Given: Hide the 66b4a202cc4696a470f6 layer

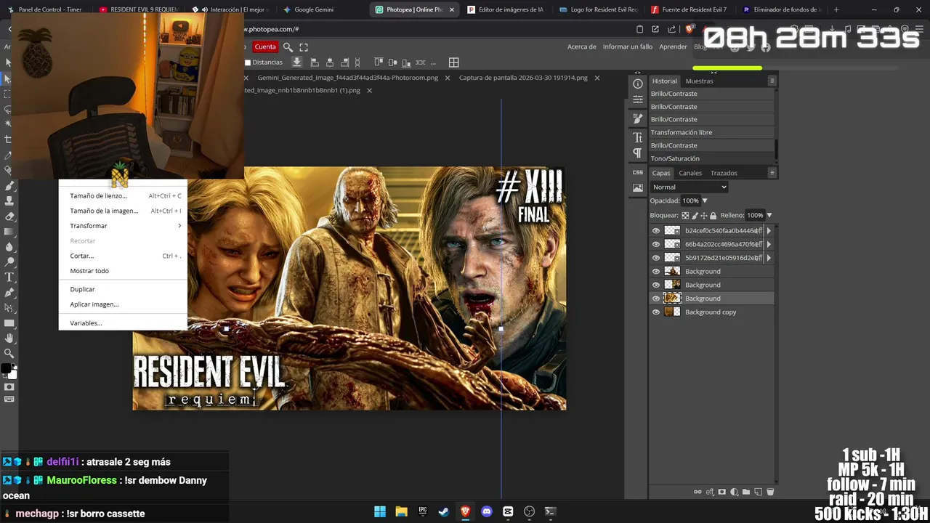Looking at the screenshot, I should point(656,244).
